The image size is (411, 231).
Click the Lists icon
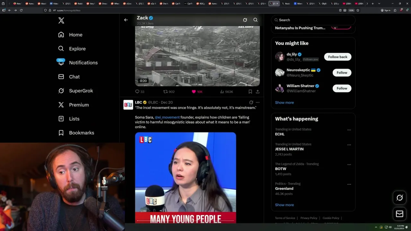coord(61,119)
